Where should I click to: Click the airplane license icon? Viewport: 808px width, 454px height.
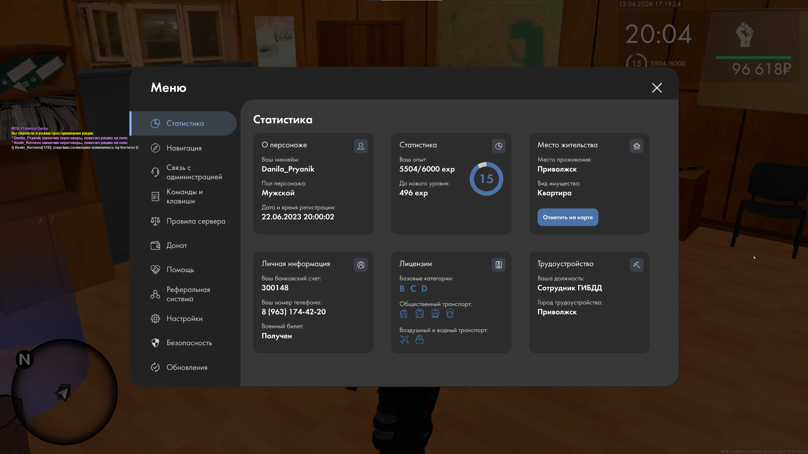coord(404,340)
